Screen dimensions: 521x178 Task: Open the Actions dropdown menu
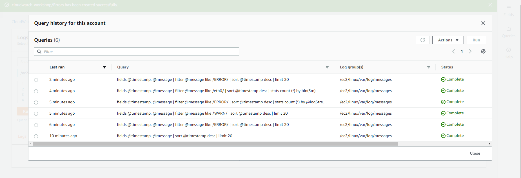[x=448, y=40]
